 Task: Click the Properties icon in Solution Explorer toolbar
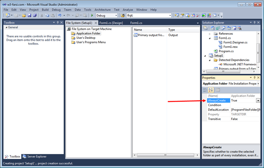(206, 28)
